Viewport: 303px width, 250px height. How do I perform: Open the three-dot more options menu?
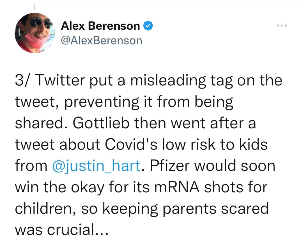coord(281,26)
